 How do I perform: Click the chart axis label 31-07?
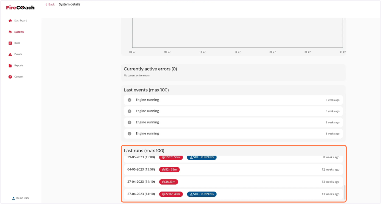click(x=343, y=52)
